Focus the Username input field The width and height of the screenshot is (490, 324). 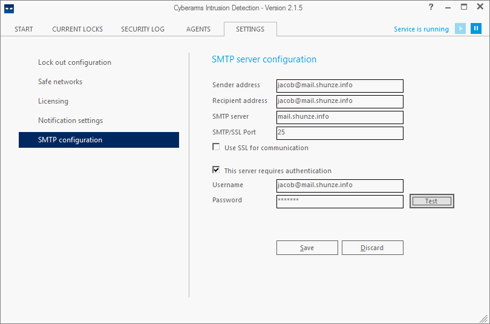(340, 186)
